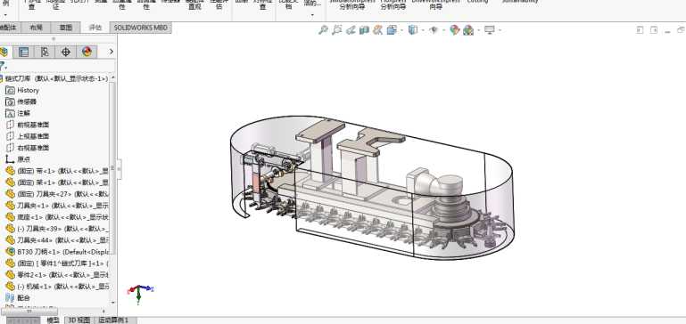Click the Dynamic Annotation Views icon
686x324 pixels.
[x=378, y=30]
